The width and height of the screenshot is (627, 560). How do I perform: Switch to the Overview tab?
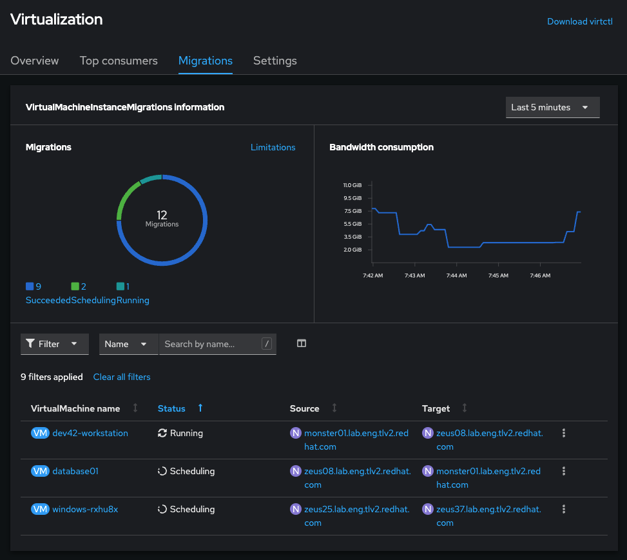coord(34,61)
